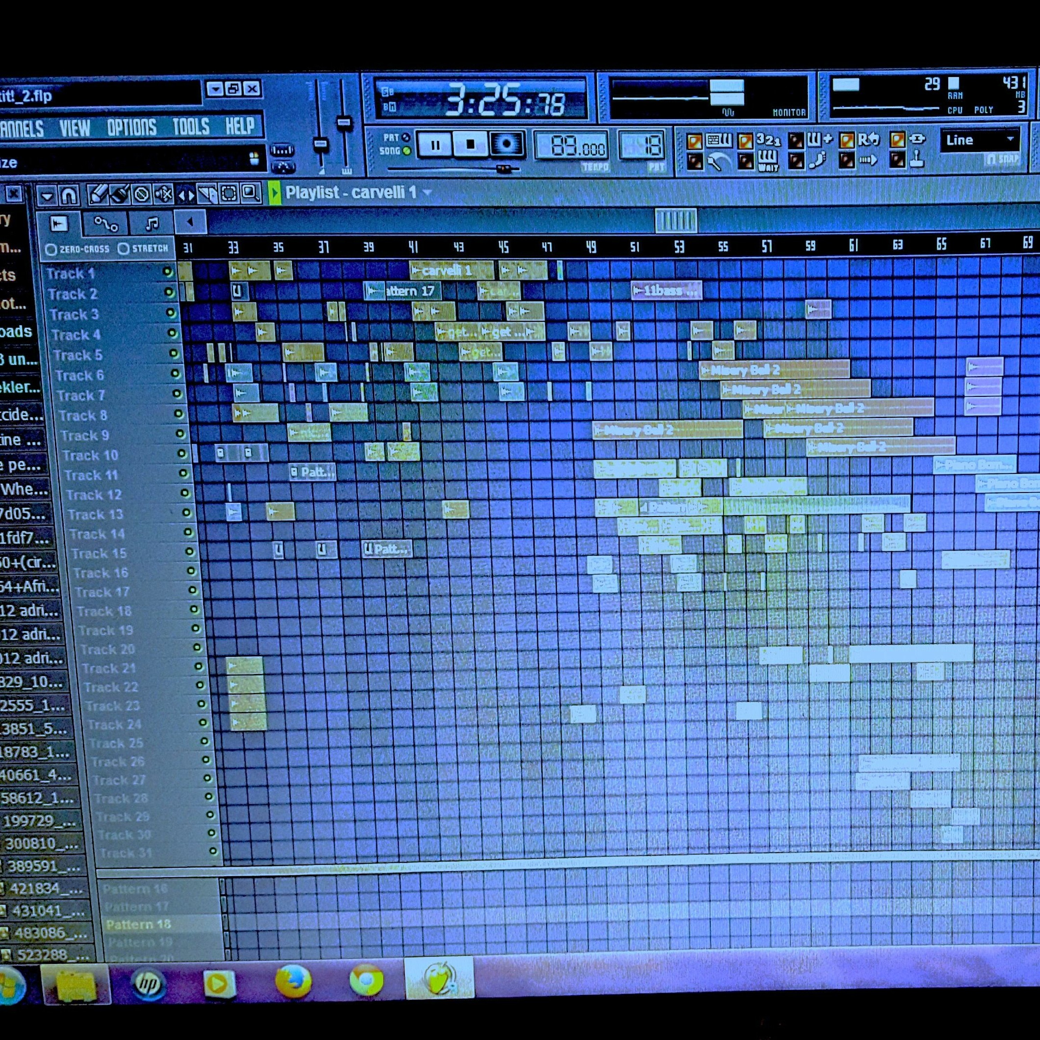1040x1040 pixels.
Task: Select the mute speaker tool
Action: 164,194
